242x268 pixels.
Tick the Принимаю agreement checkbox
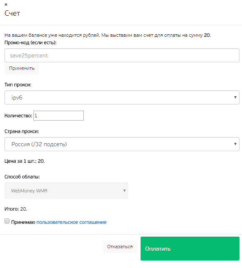tap(7, 221)
